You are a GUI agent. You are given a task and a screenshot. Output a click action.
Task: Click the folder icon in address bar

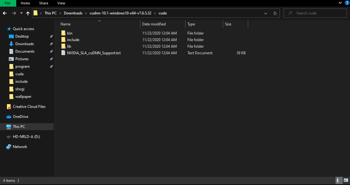35,13
